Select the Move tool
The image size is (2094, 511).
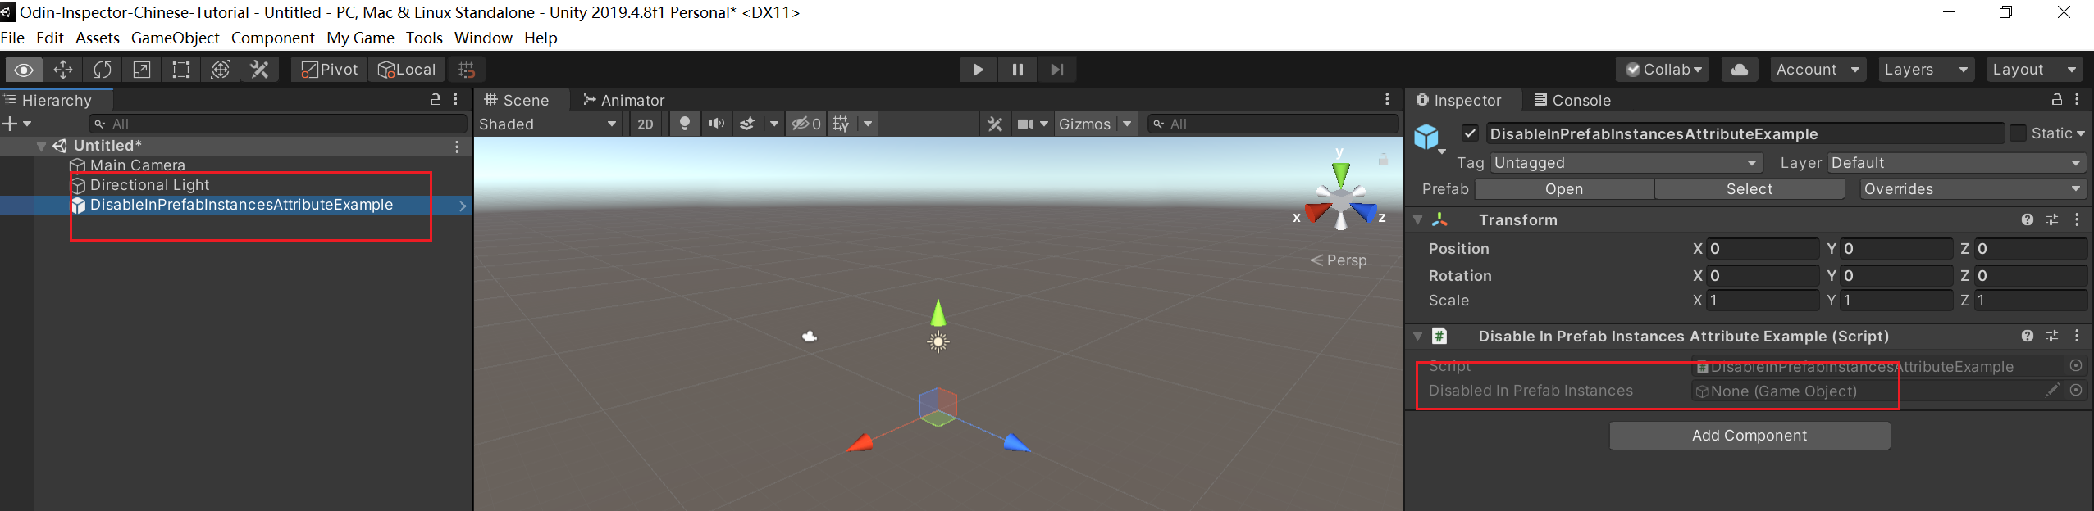click(63, 70)
